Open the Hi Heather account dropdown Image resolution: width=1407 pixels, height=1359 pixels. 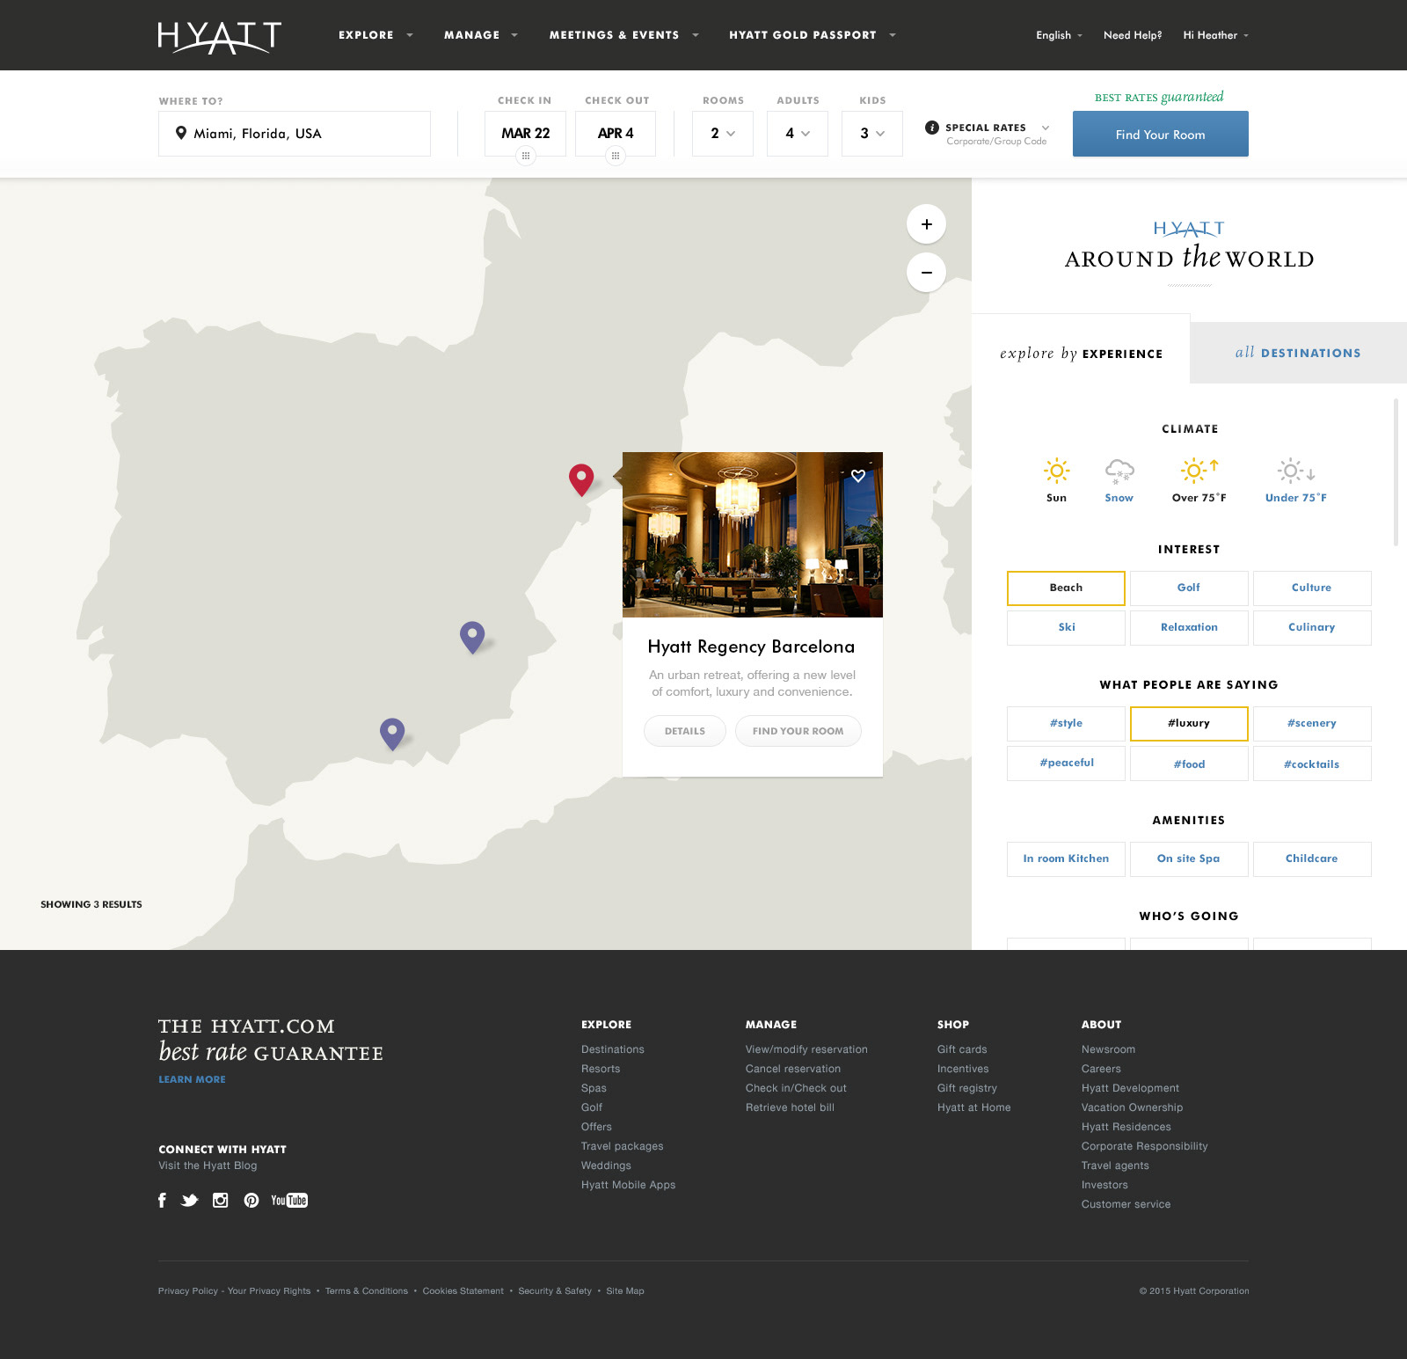click(x=1215, y=35)
